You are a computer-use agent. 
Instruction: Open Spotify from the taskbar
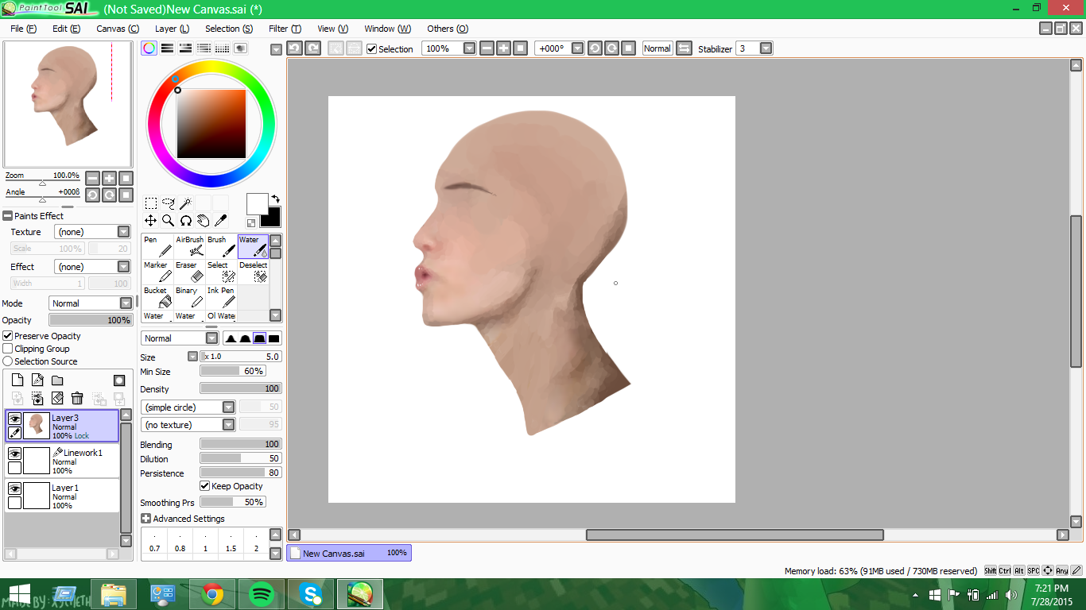(262, 594)
